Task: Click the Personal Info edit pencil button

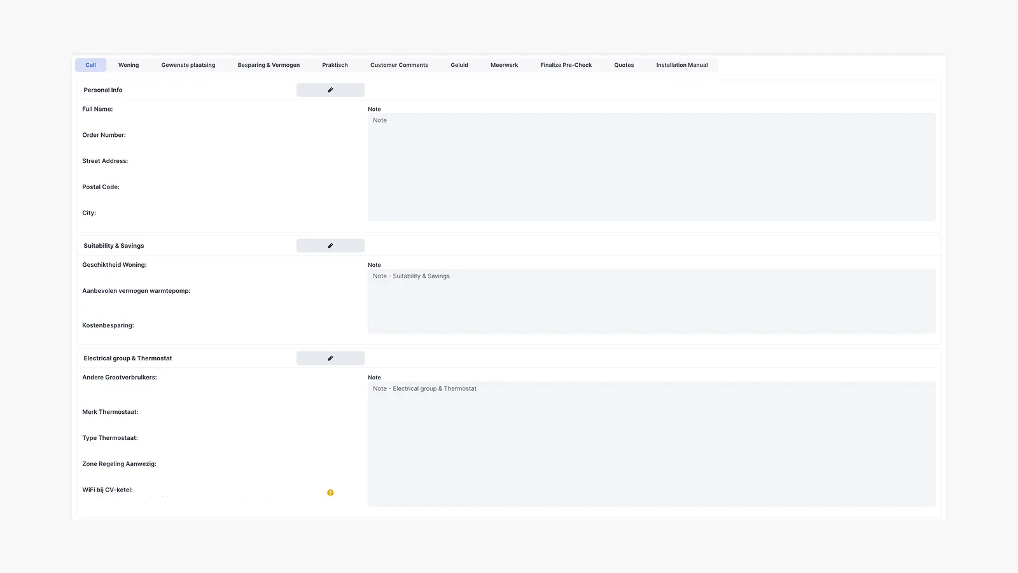Action: 330,90
